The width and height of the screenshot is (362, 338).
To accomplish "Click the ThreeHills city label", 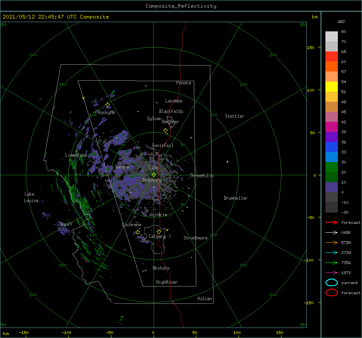I will pos(202,176).
